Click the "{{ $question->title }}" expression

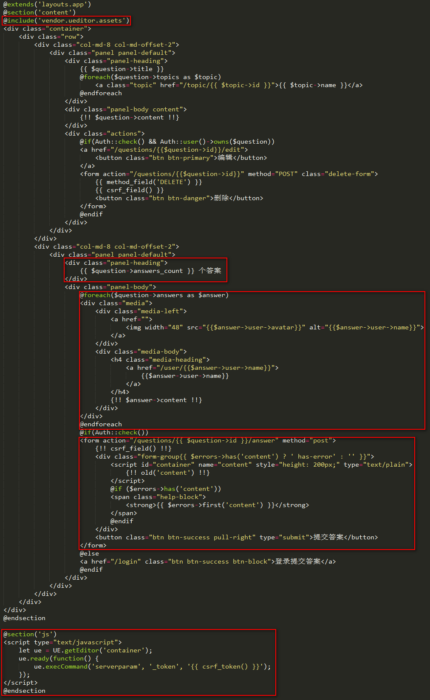coord(122,69)
